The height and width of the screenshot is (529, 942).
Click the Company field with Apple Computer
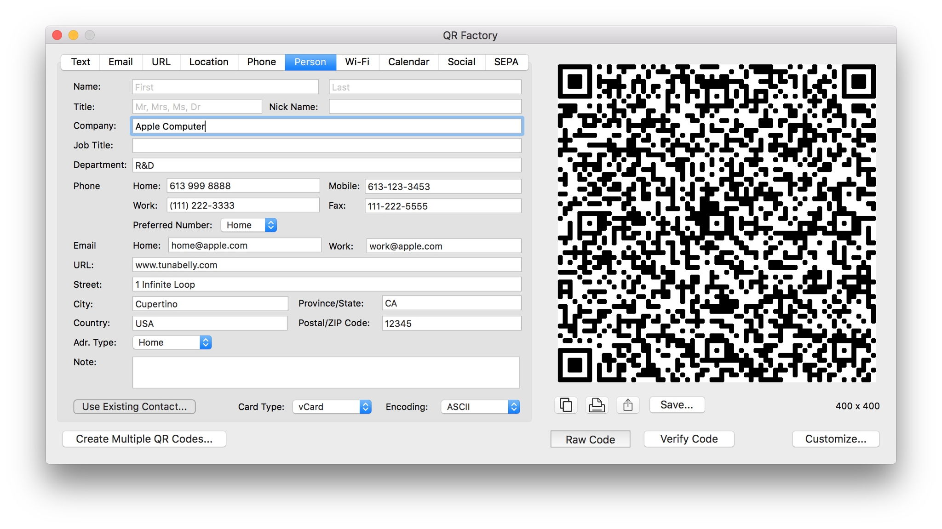(327, 126)
